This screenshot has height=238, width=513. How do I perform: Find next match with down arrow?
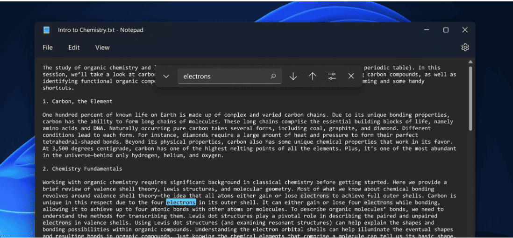coord(293,76)
